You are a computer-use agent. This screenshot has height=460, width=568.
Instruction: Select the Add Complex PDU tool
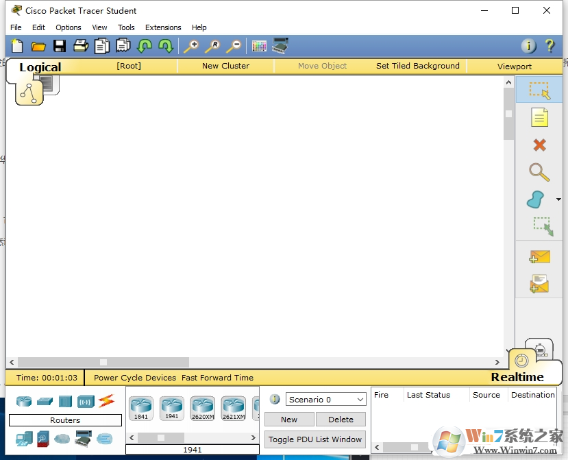[539, 282]
